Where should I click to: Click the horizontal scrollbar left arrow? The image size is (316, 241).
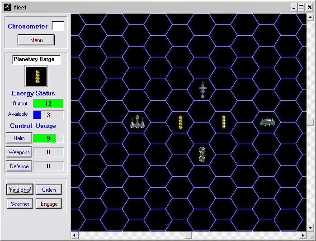click(75, 235)
